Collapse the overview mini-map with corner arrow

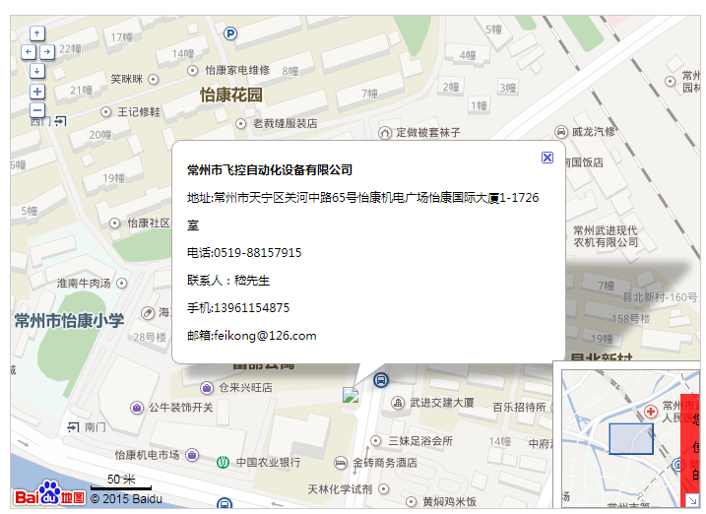[692, 501]
